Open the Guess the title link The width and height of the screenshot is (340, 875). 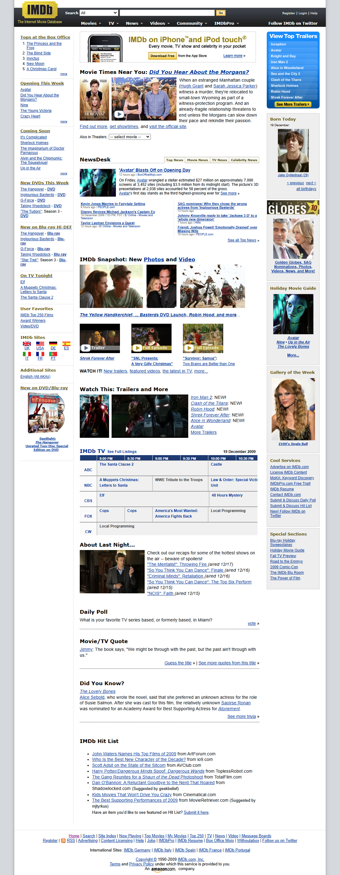point(178,663)
